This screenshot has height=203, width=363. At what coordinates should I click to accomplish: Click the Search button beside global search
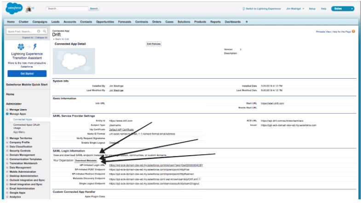tap(94, 9)
